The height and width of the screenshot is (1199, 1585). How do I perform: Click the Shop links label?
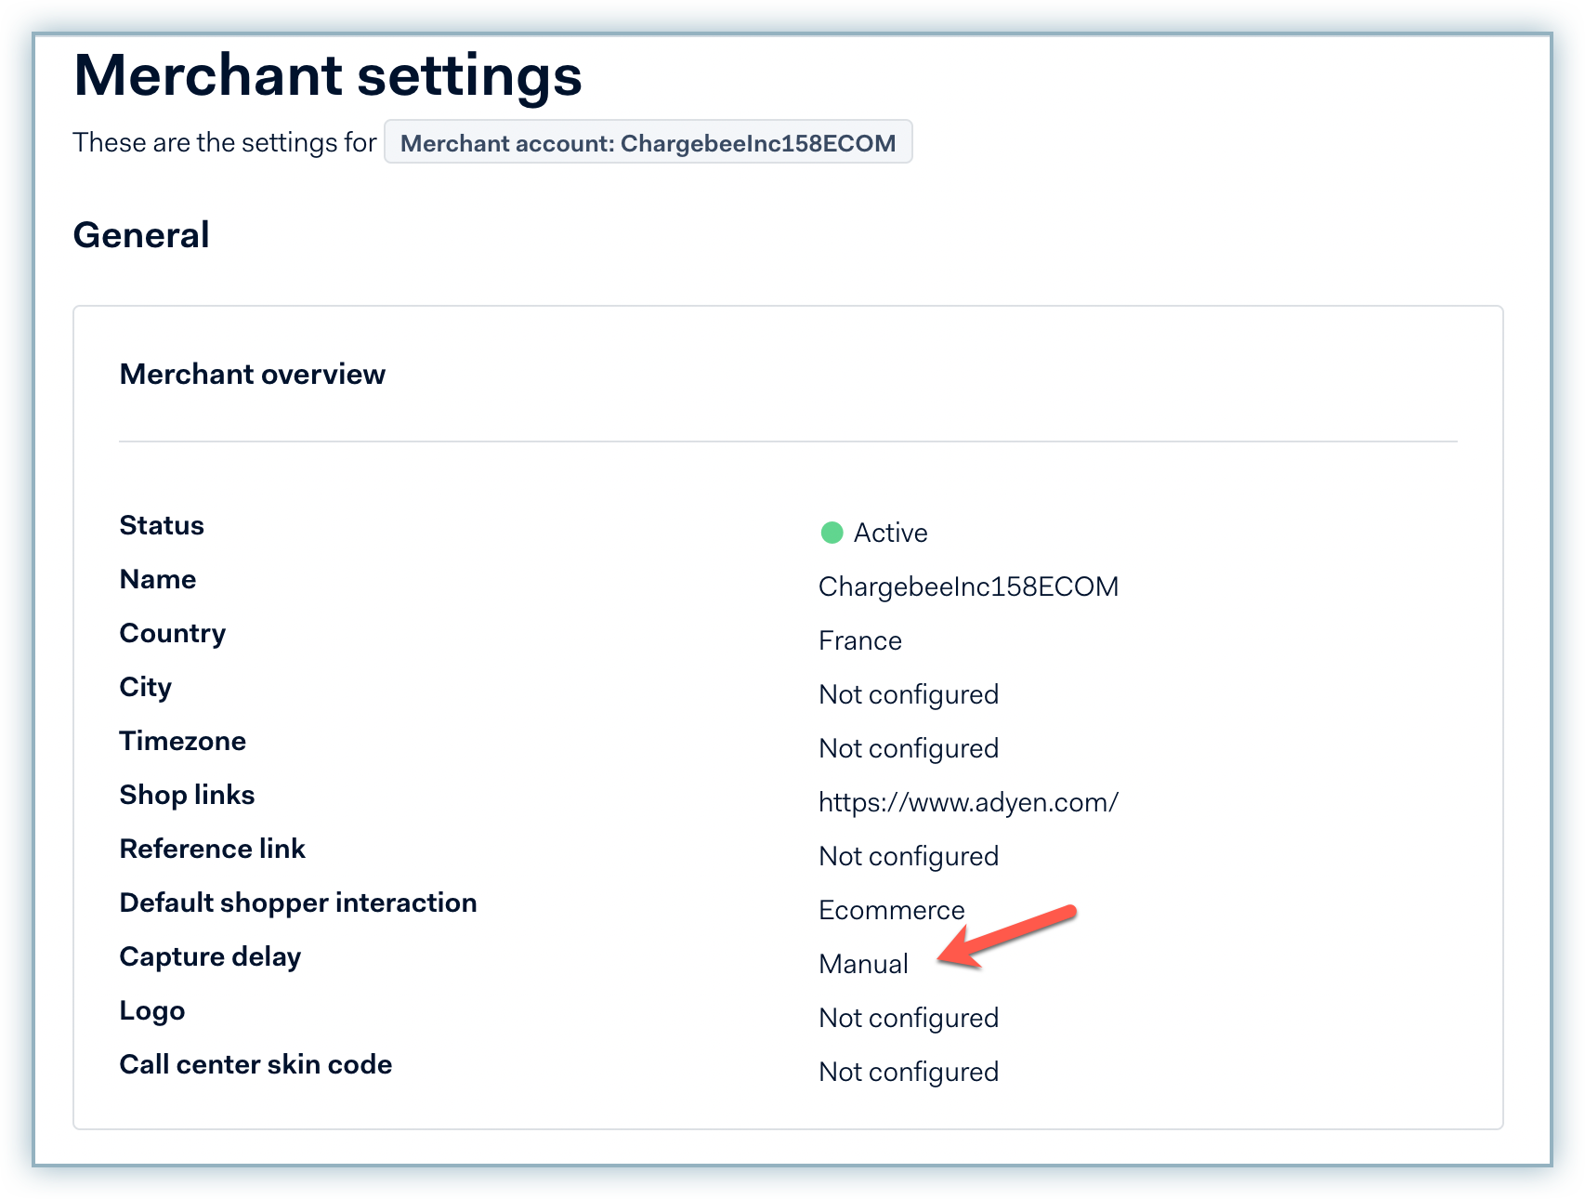pyautogui.click(x=187, y=795)
